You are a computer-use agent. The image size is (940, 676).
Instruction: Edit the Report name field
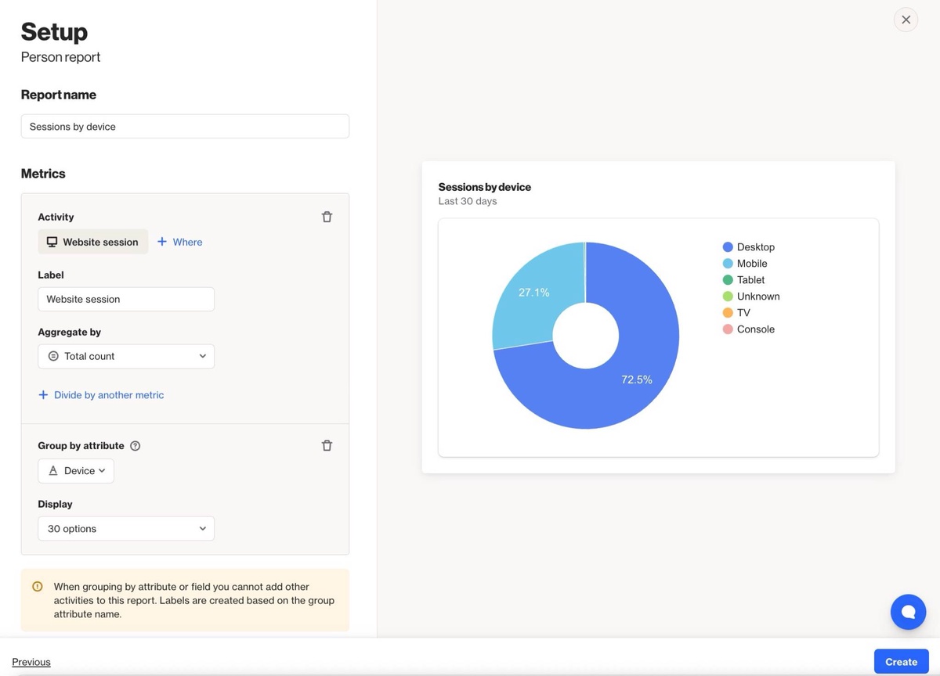[185, 127]
